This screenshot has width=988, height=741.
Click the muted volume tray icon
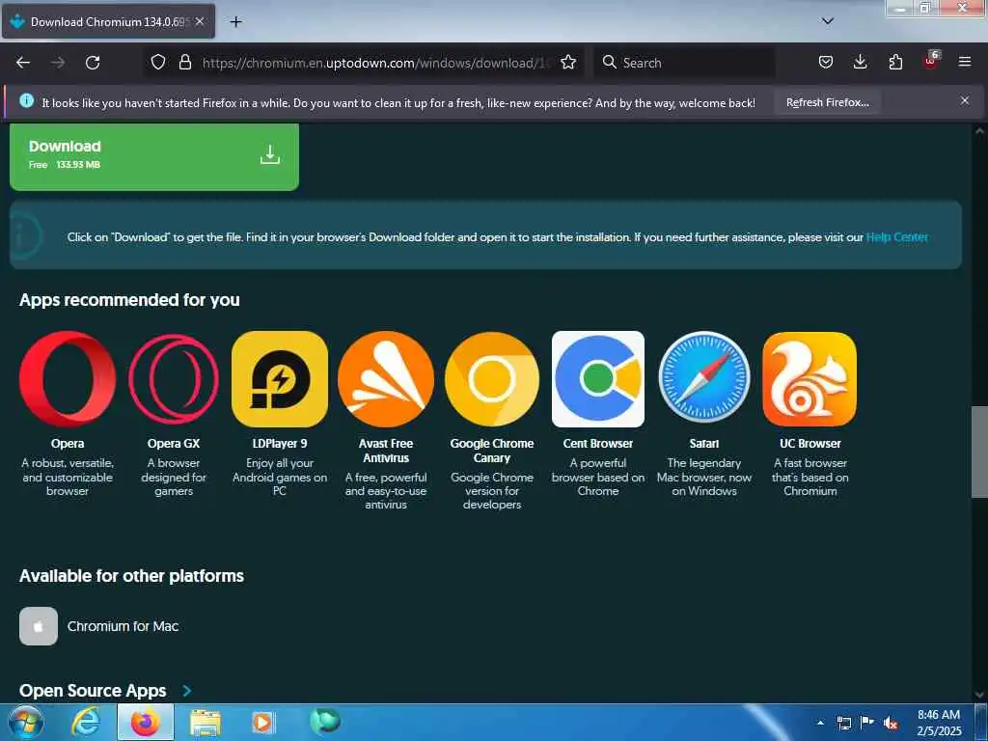point(891,724)
